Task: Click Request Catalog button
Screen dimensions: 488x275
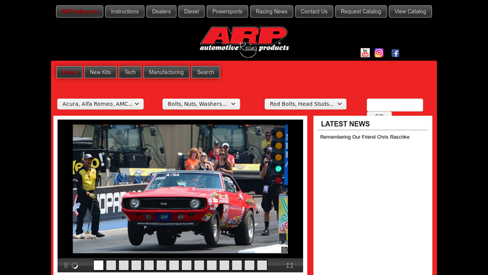Action: (x=361, y=12)
